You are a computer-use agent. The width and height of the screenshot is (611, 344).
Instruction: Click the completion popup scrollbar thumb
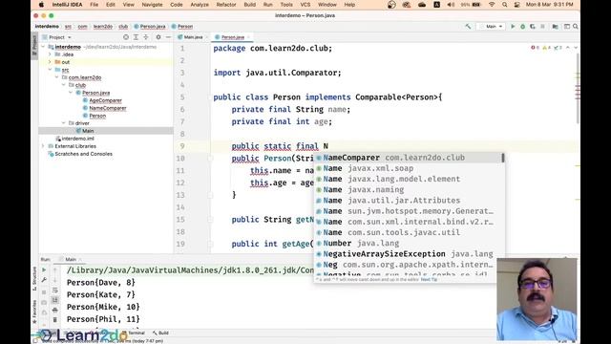(503, 158)
